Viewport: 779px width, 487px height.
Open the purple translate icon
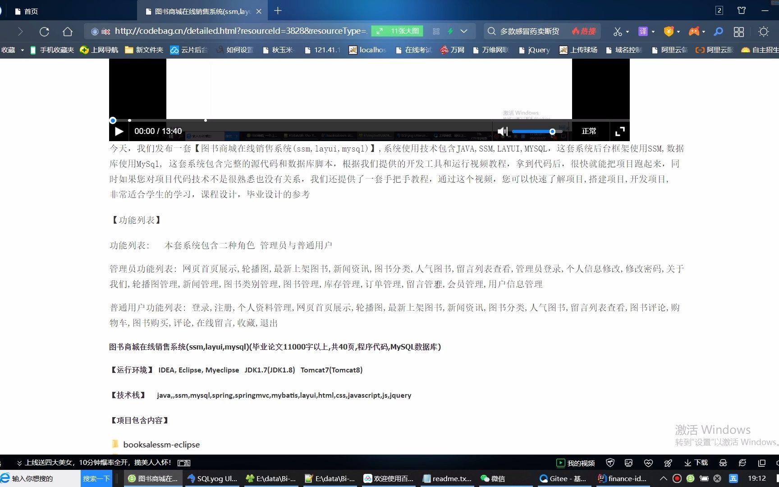(x=643, y=32)
